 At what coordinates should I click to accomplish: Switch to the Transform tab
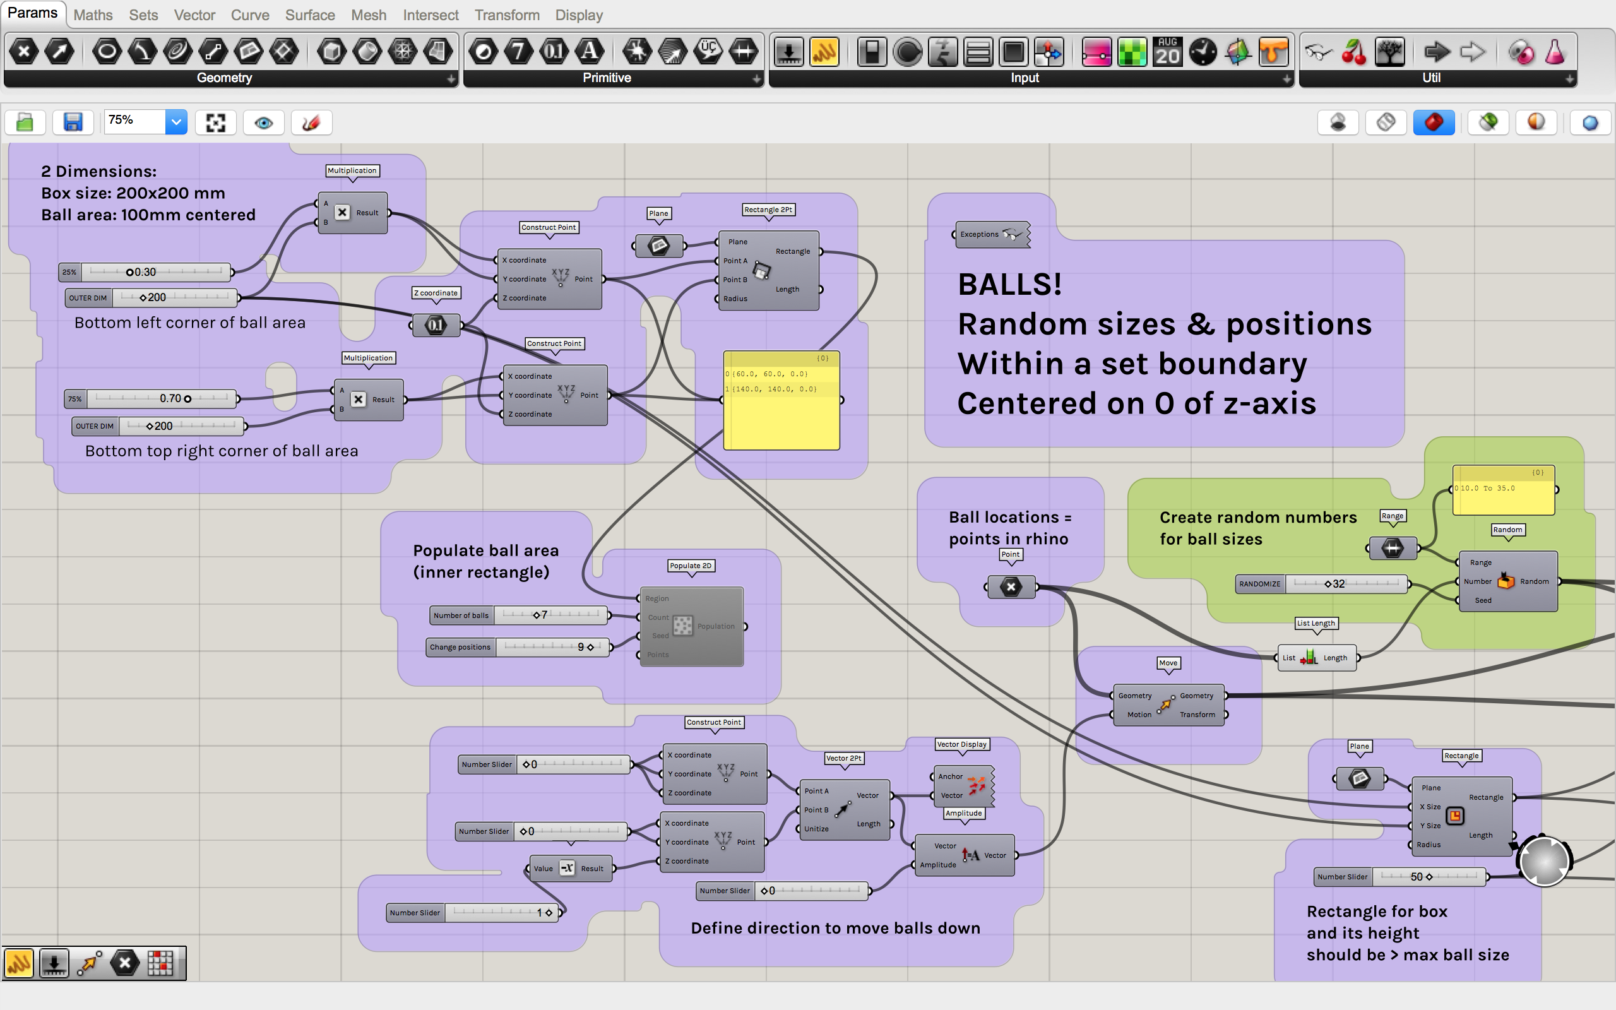pos(507,15)
